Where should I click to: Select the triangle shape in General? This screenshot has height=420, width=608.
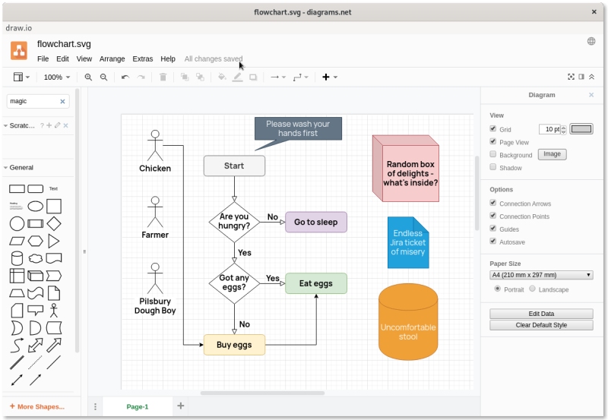pos(53,241)
